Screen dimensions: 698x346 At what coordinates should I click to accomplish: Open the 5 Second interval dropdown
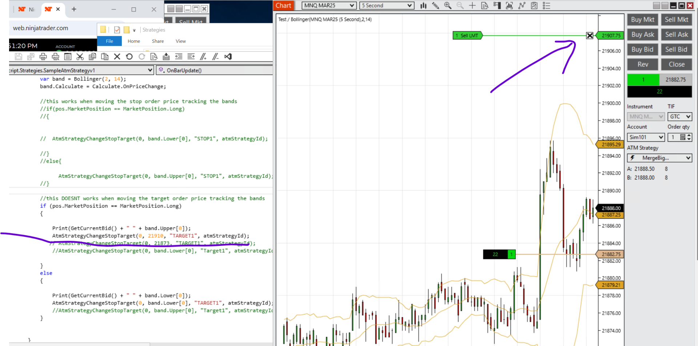click(387, 5)
